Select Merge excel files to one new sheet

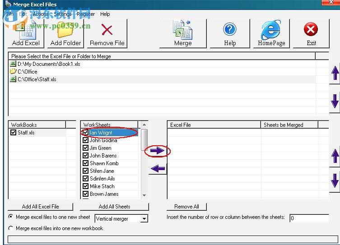(10, 217)
